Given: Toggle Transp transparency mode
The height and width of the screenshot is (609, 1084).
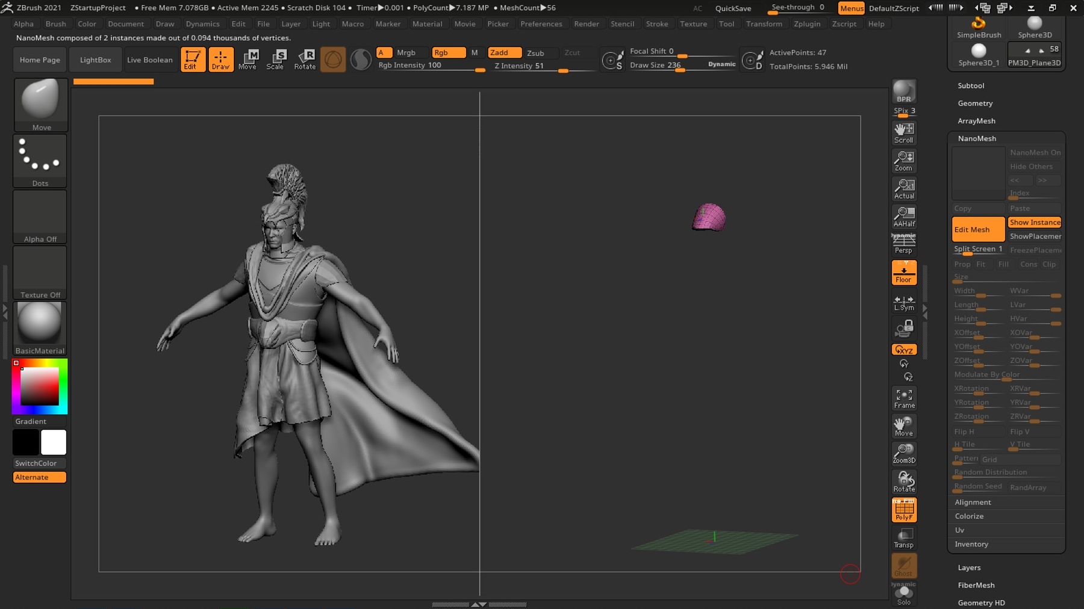Looking at the screenshot, I should pyautogui.click(x=903, y=536).
